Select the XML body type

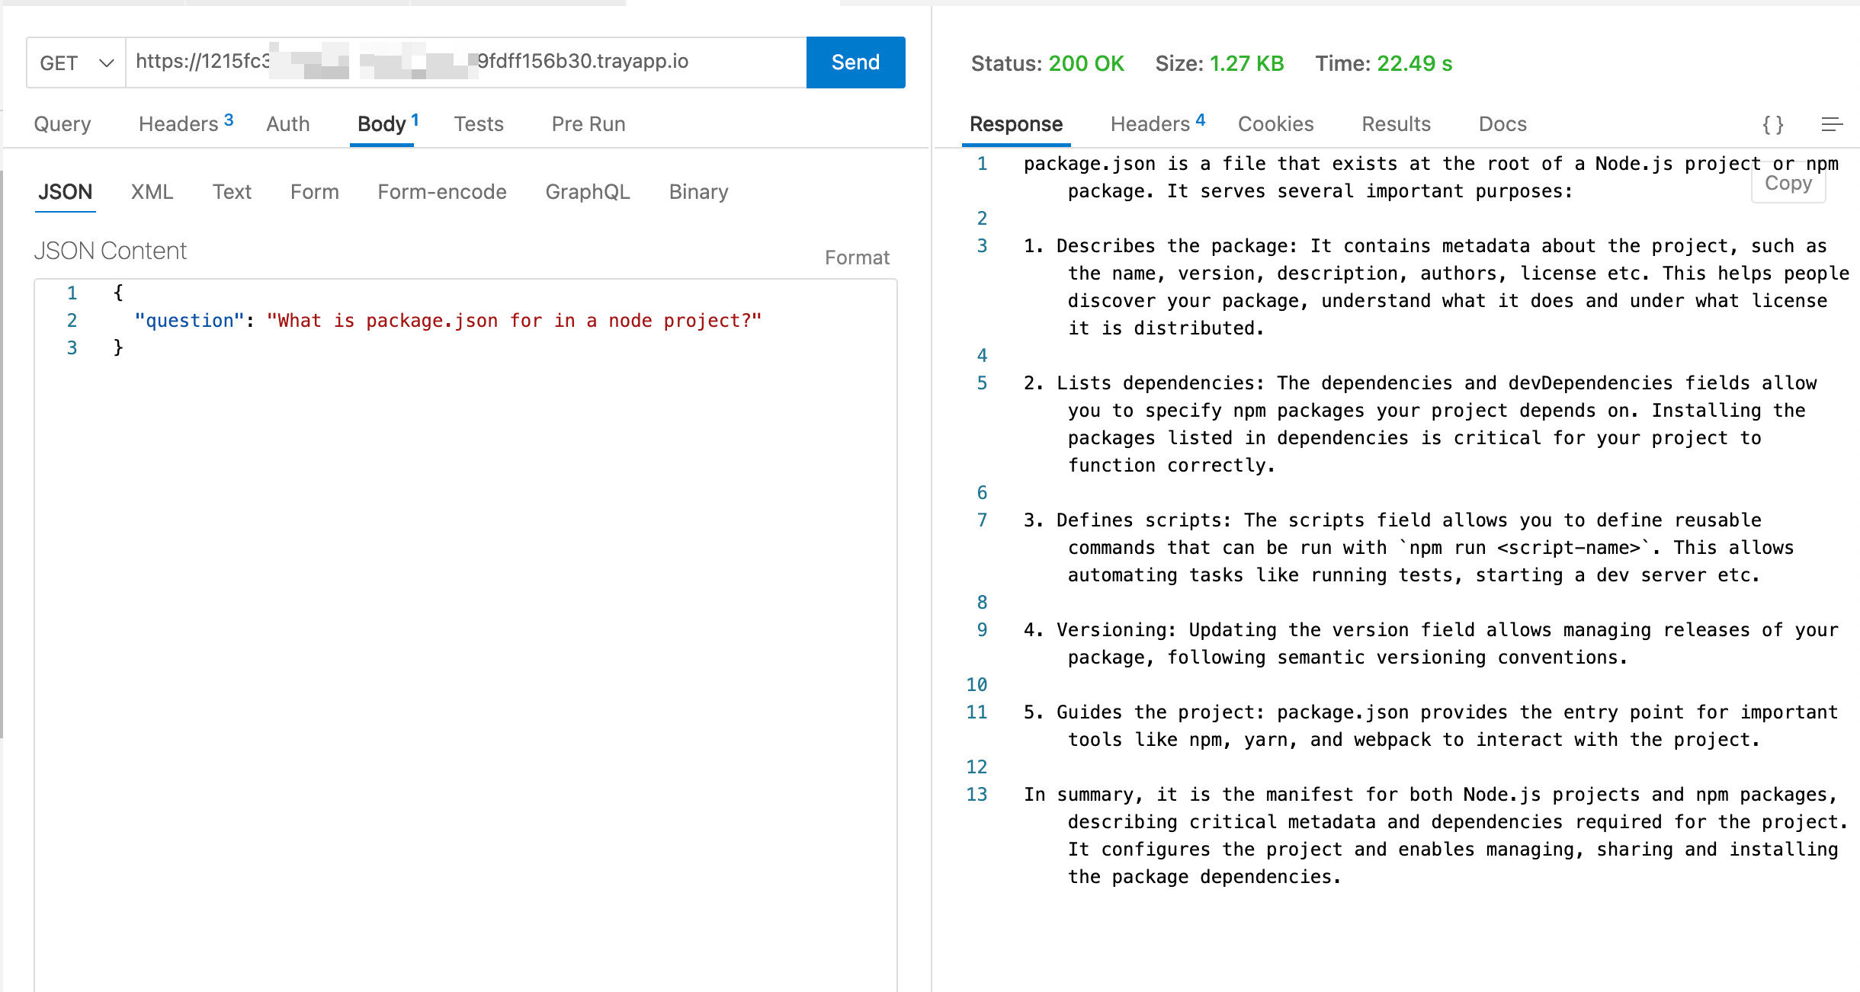click(152, 191)
